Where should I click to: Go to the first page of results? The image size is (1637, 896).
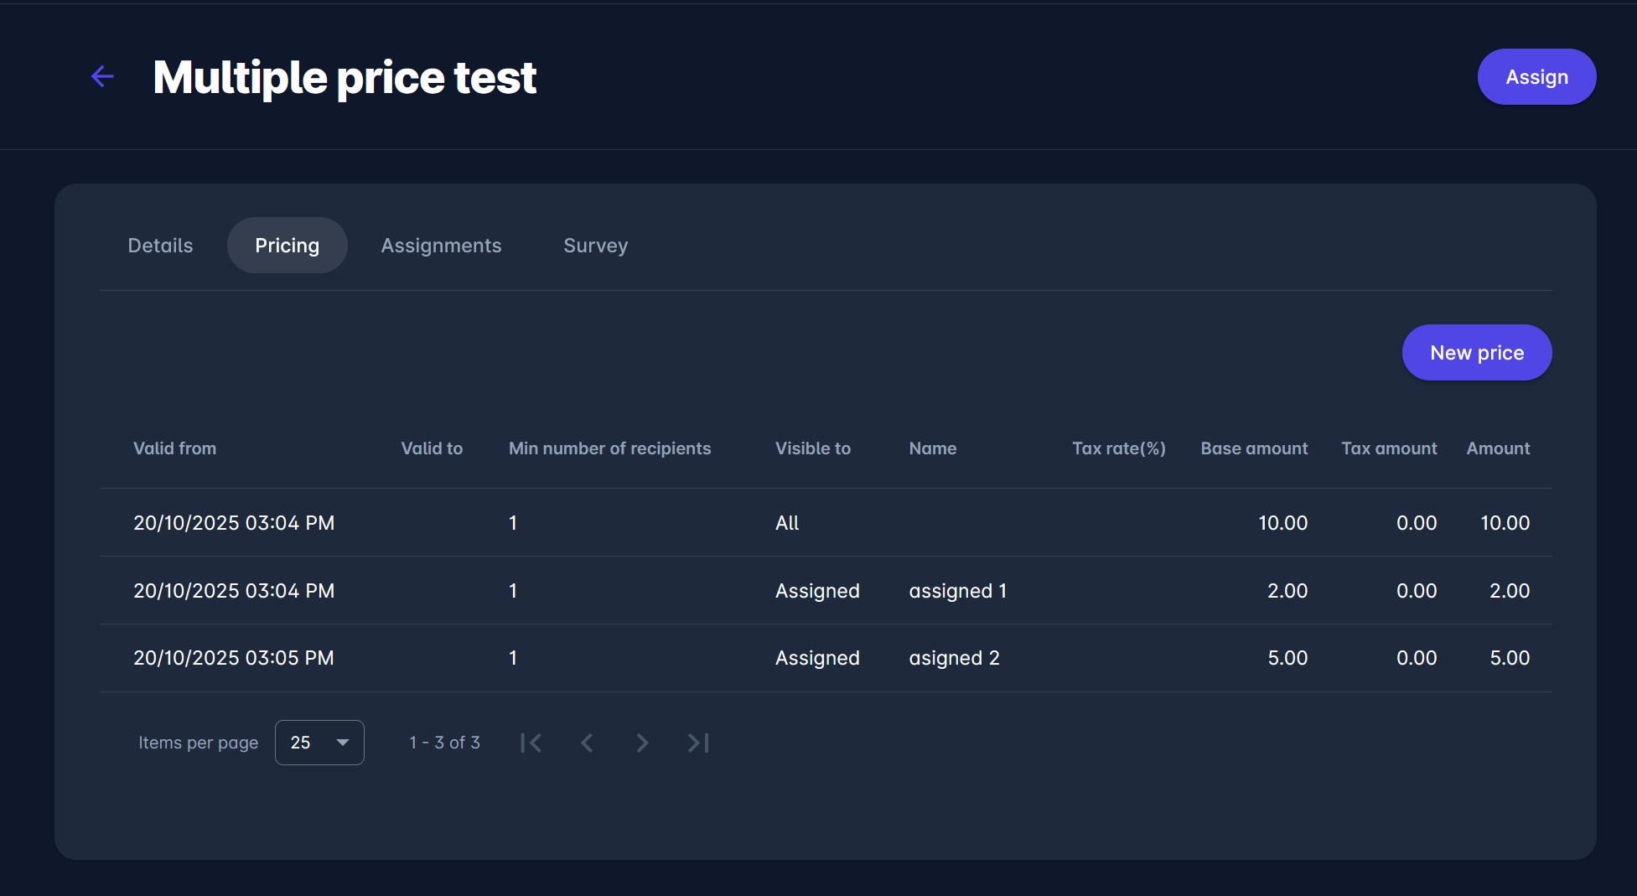point(531,743)
